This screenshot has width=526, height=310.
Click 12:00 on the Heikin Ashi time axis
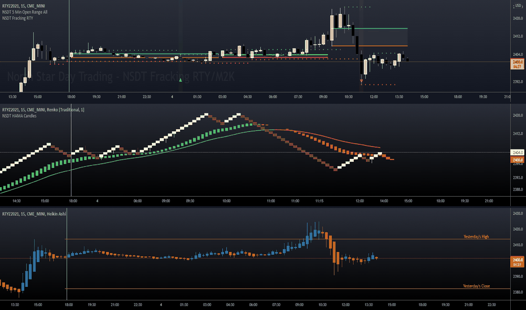coord(345,305)
